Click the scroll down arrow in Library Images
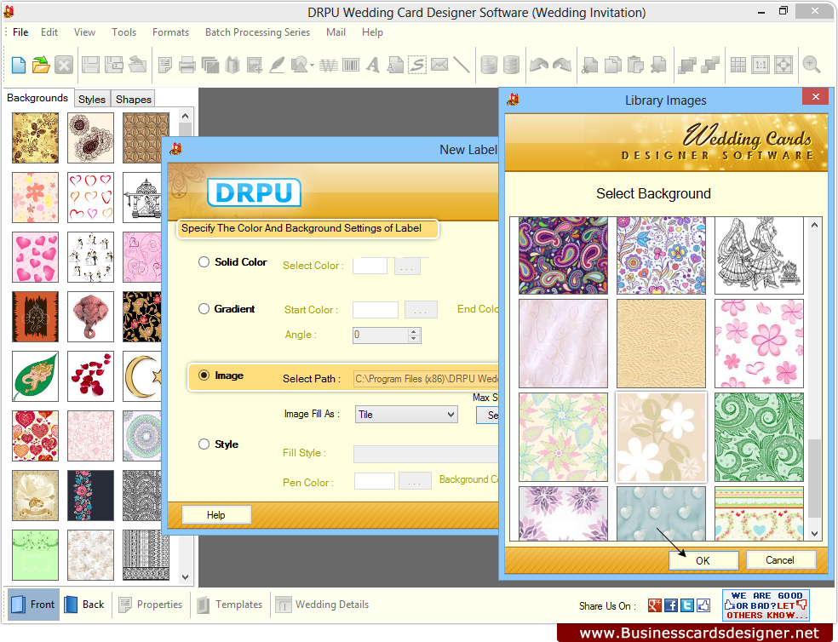Screen dimensions: 838x642 tap(814, 534)
